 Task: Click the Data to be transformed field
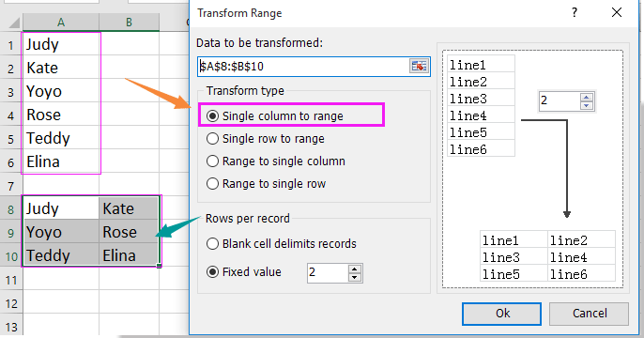(303, 66)
